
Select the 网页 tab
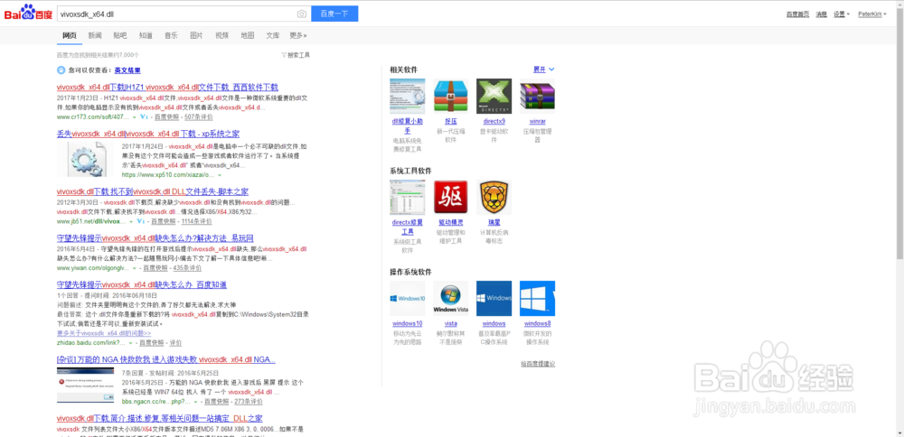click(70, 35)
